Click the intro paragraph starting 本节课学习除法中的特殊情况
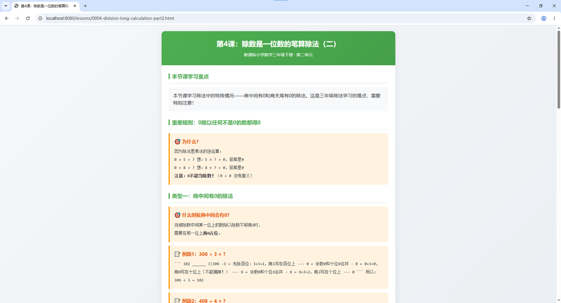Screen dimensions: 561x303 (x=277, y=99)
